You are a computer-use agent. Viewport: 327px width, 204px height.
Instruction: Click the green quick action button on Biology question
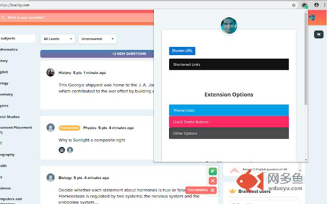tap(213, 171)
